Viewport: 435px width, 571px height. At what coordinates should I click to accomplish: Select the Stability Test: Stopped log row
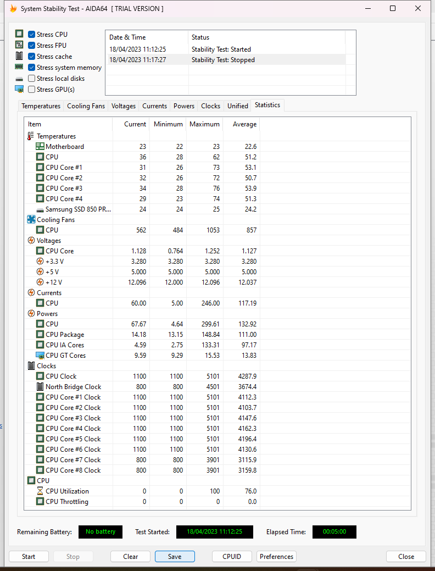tap(225, 60)
